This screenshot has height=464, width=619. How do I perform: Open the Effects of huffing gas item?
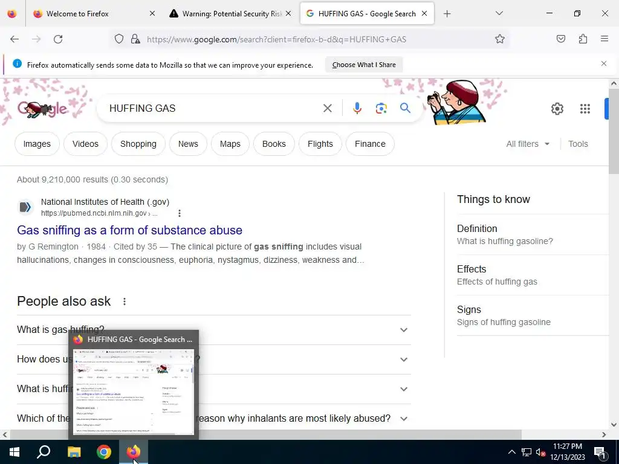[533, 275]
